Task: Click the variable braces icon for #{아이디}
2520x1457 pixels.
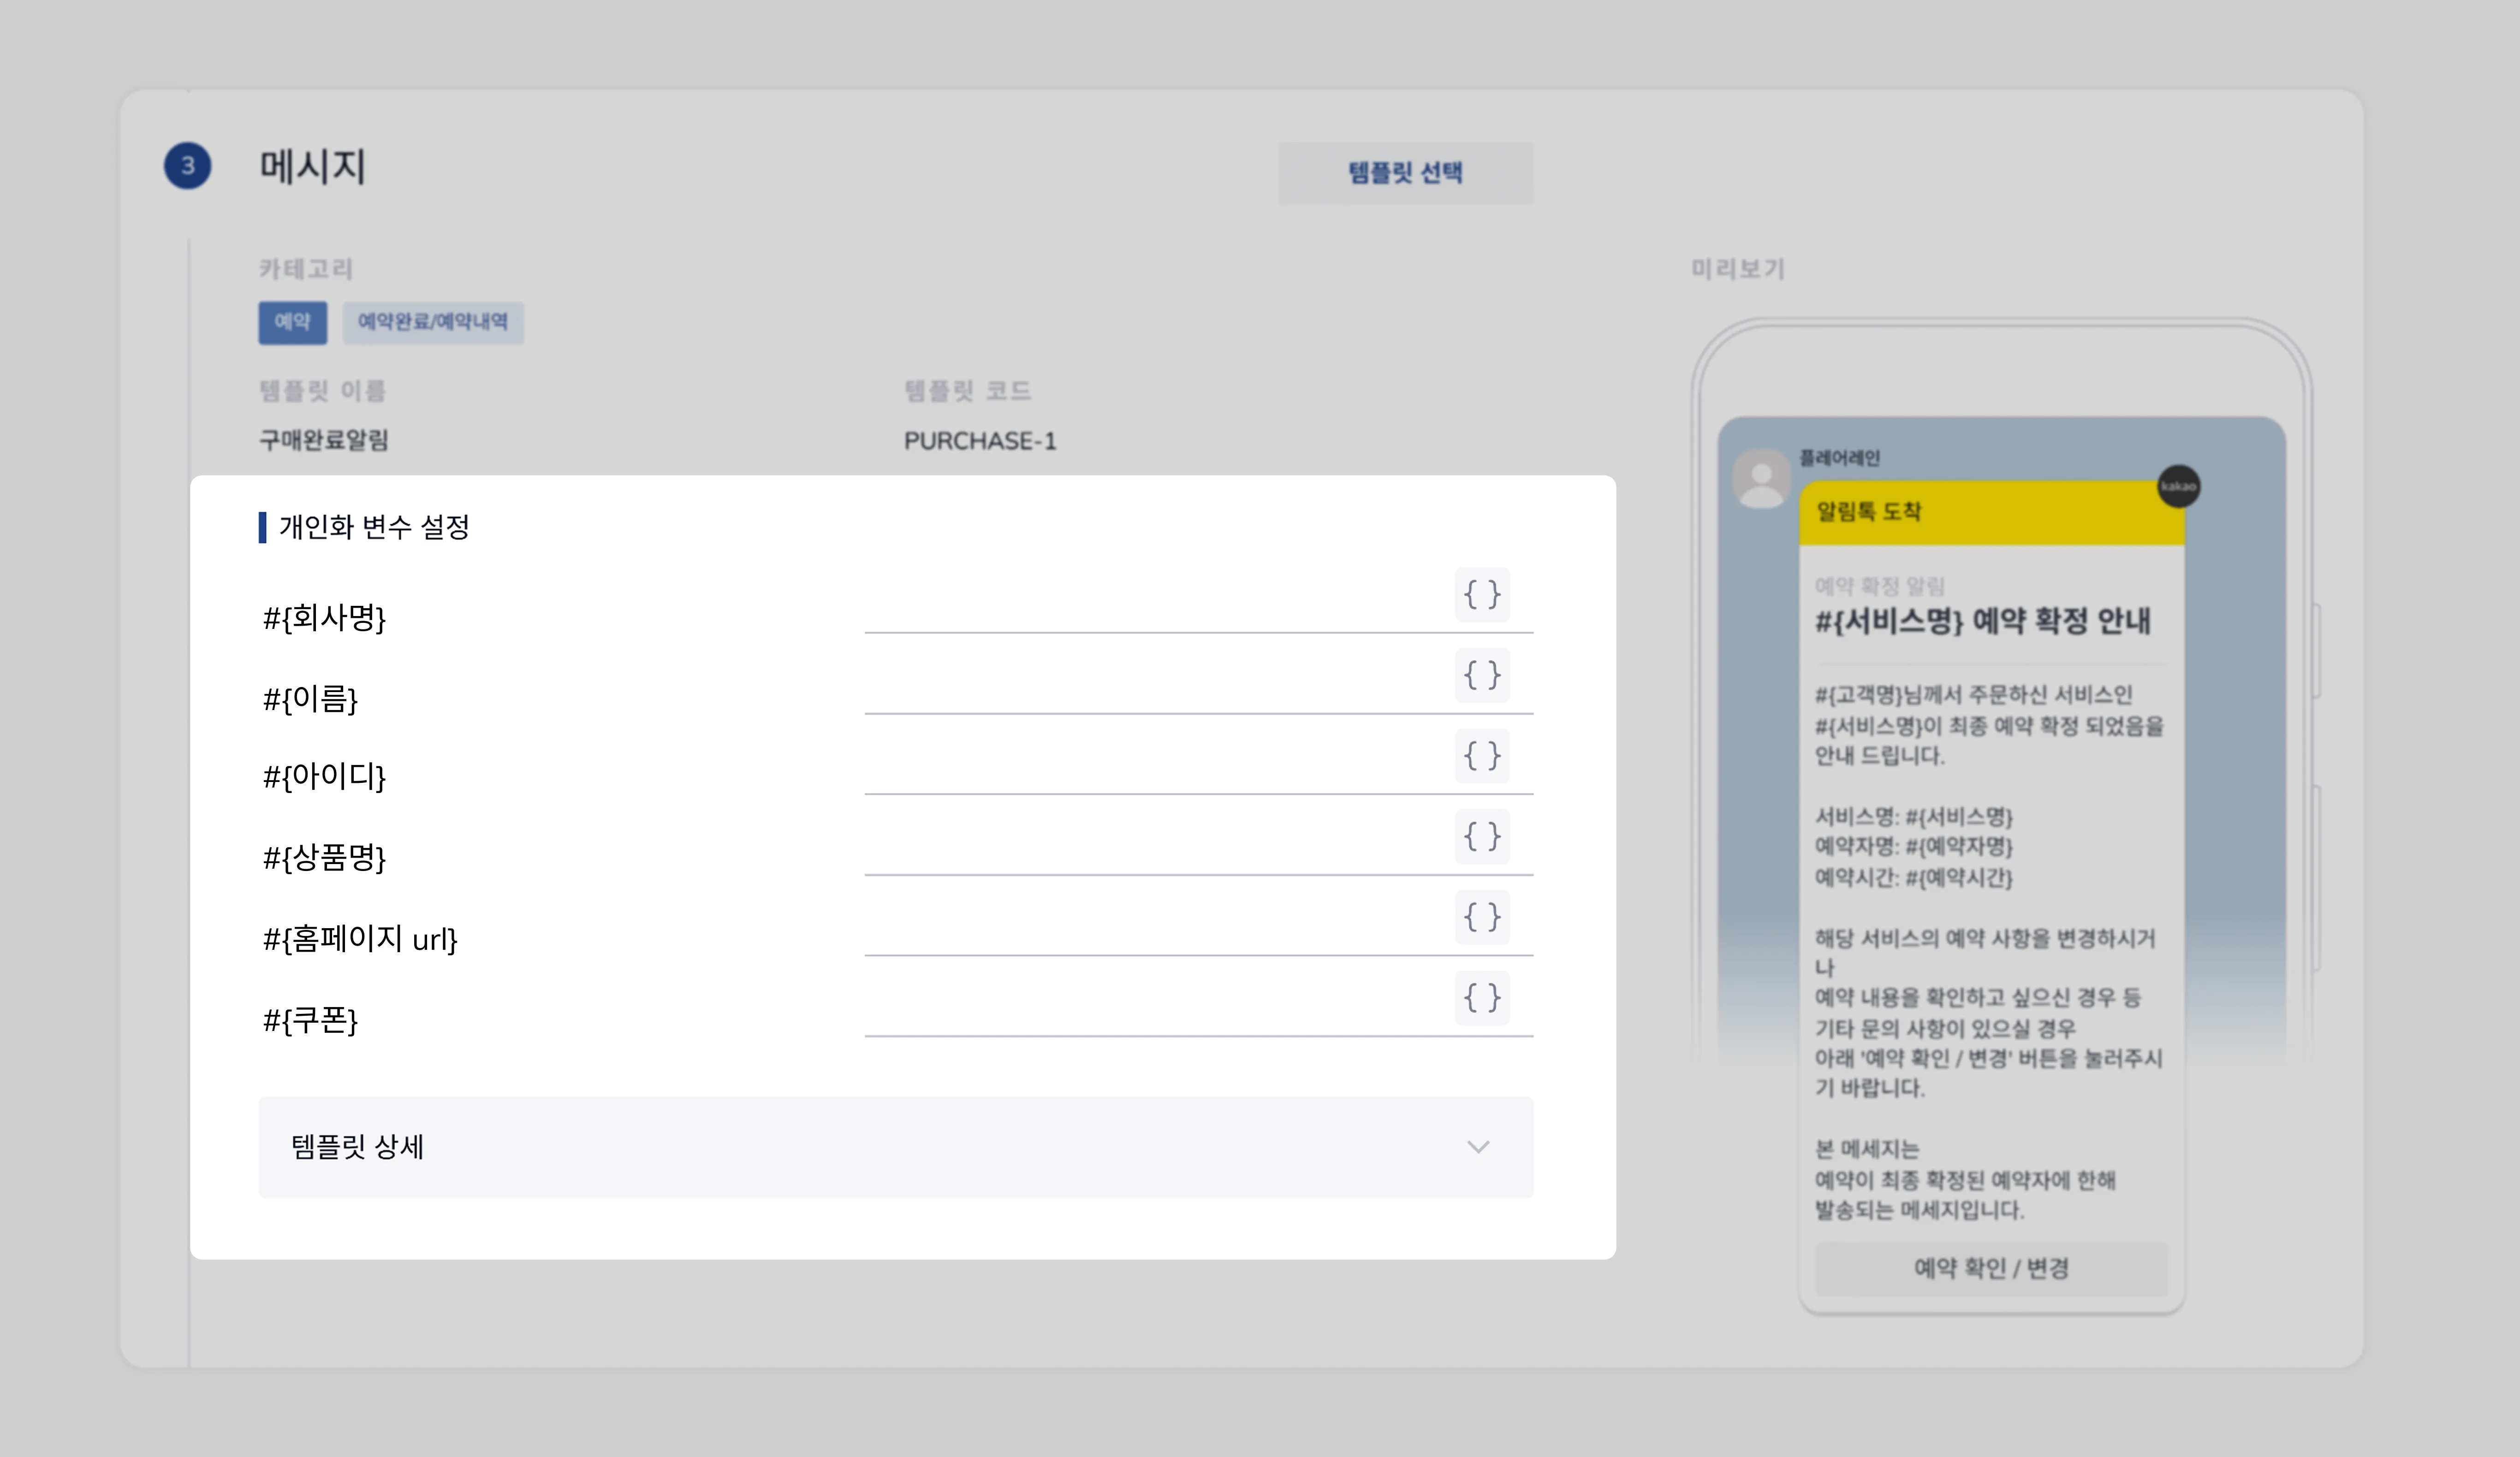Action: pos(1482,756)
